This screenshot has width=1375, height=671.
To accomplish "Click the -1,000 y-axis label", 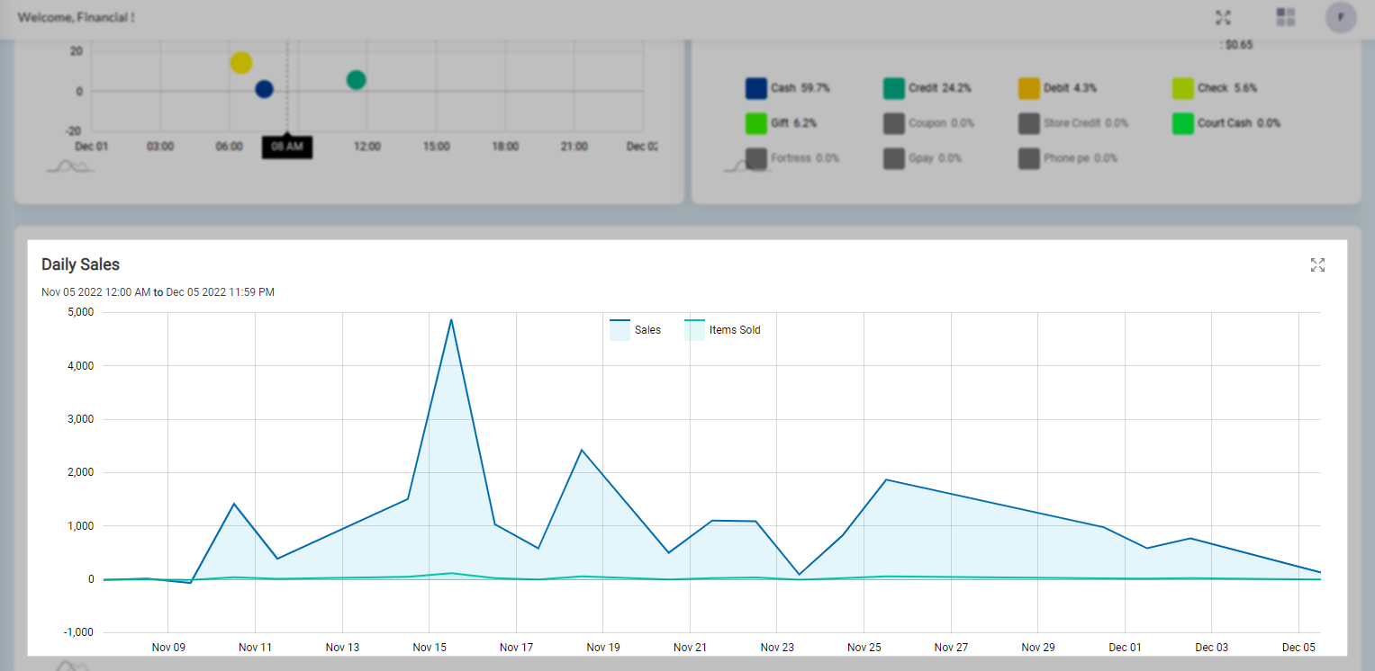I will point(78,632).
